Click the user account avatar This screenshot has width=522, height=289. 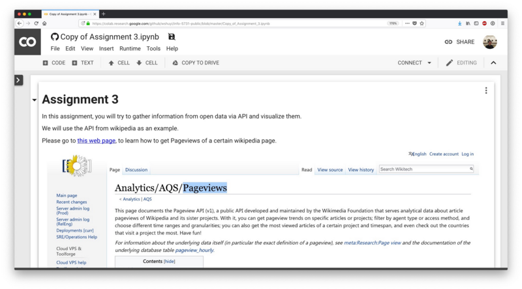point(490,42)
